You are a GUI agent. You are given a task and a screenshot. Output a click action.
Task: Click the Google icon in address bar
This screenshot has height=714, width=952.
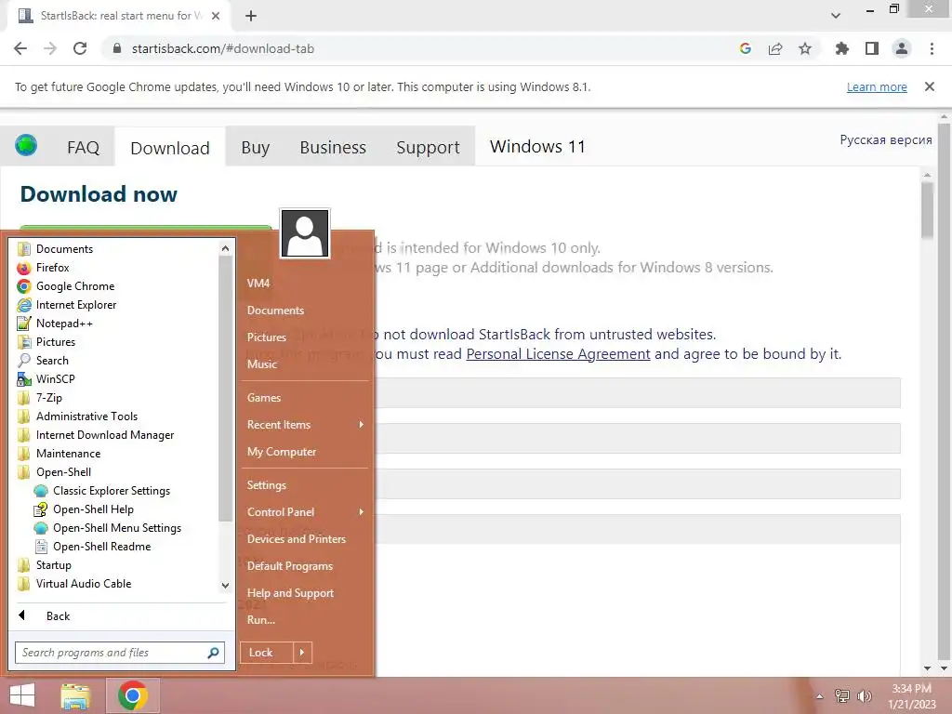[746, 48]
